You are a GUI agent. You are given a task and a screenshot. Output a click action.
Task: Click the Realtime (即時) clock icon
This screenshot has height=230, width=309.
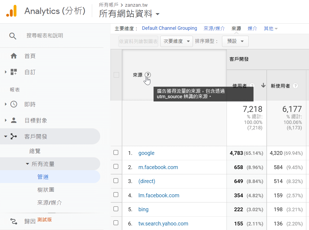point(13,104)
